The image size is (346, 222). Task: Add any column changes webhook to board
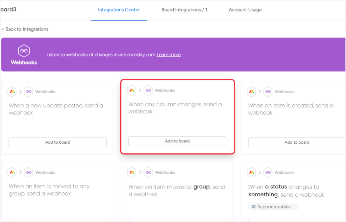click(177, 141)
